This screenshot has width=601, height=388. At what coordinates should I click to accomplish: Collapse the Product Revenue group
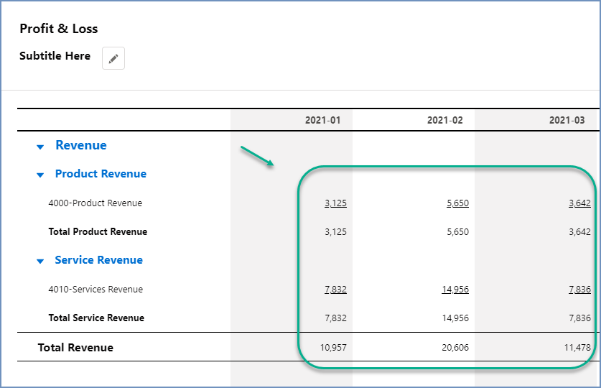pyautogui.click(x=40, y=175)
